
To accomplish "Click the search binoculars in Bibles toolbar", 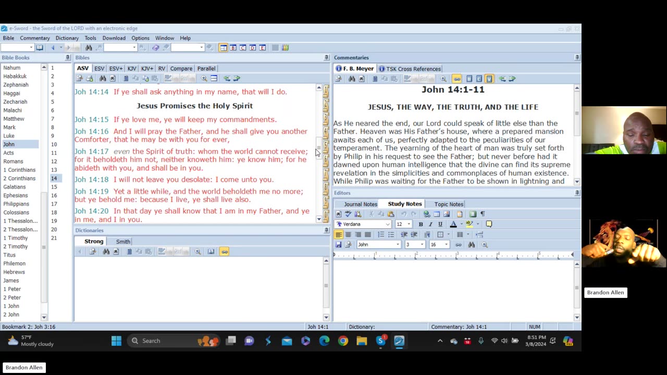I will (103, 78).
